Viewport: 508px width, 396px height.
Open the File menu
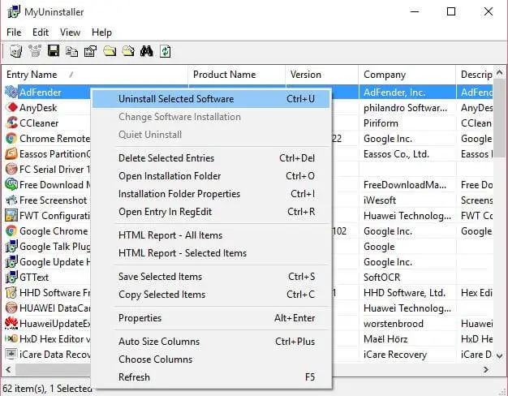click(x=14, y=32)
